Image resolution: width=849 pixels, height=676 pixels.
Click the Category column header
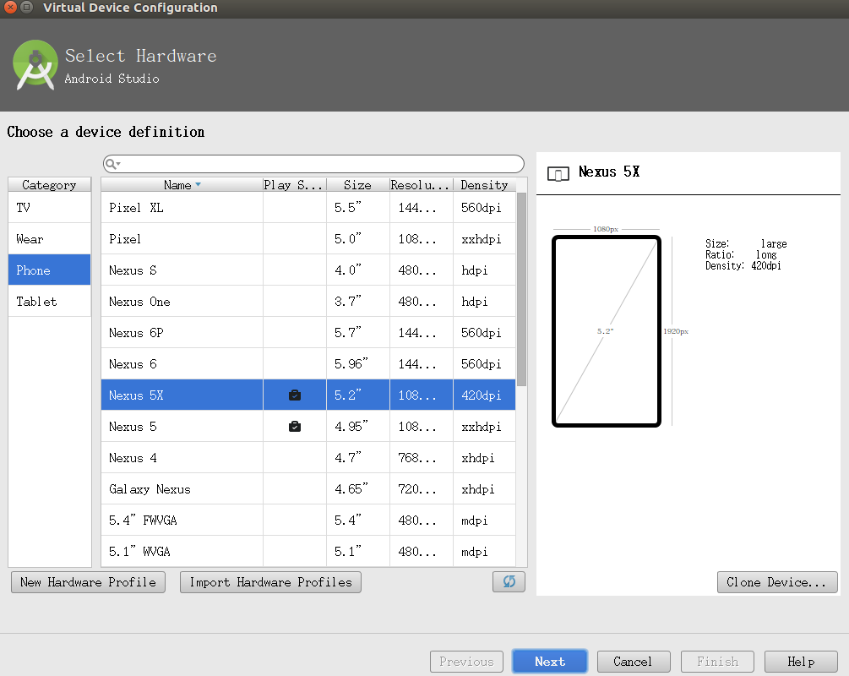click(49, 185)
